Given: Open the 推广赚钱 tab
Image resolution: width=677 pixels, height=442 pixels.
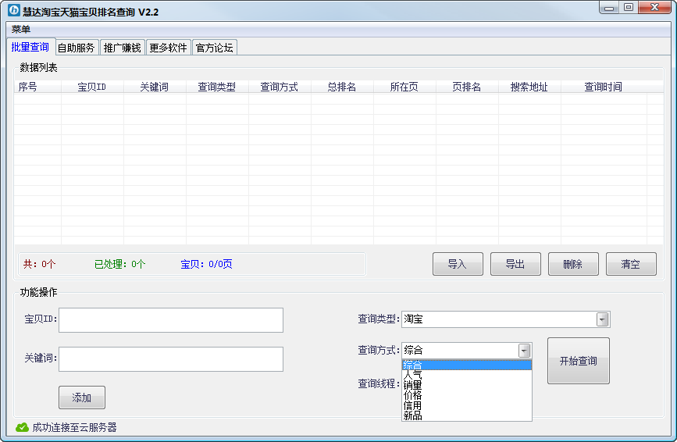Looking at the screenshot, I should [x=122, y=48].
